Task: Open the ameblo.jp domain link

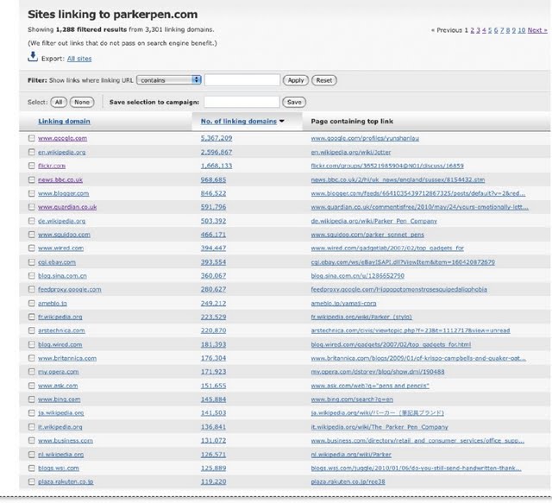Action: click(x=53, y=304)
